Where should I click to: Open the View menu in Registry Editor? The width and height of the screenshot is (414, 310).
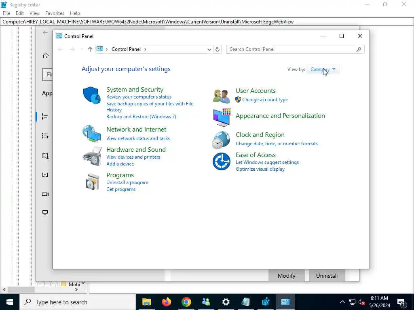[x=34, y=13]
